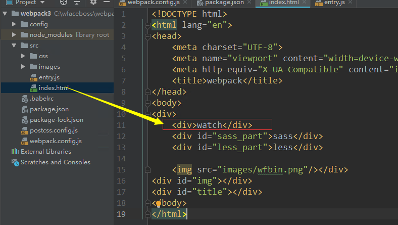
Task: Close the entry.js tab
Action: click(x=351, y=3)
